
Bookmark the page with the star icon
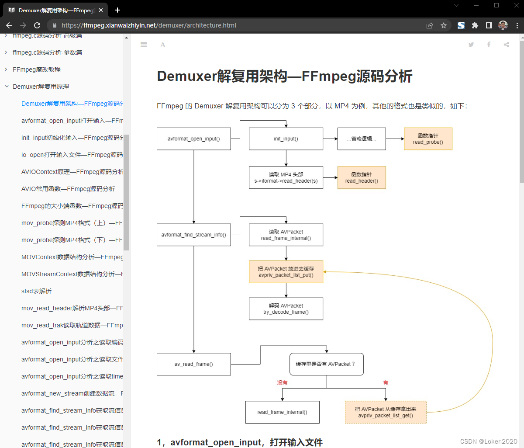(x=444, y=25)
